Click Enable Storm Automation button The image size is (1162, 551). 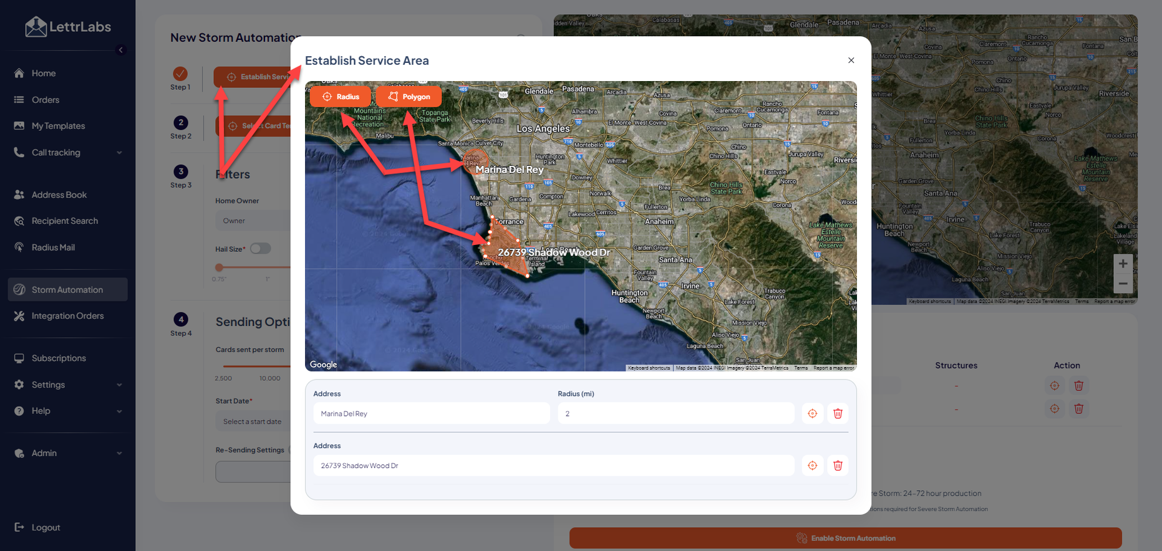coord(846,538)
